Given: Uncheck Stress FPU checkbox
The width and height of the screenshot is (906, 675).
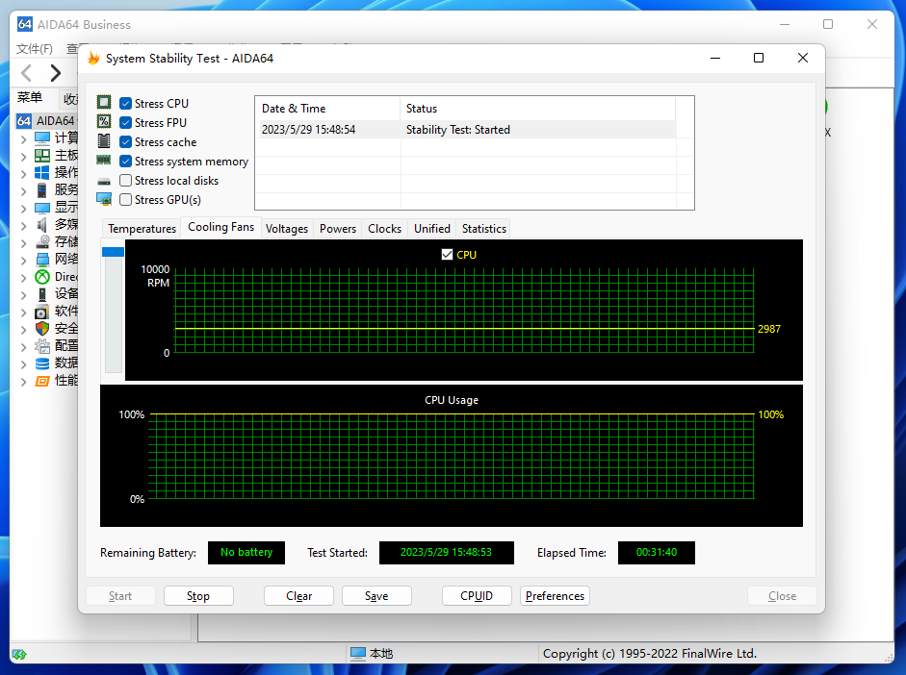Looking at the screenshot, I should pyautogui.click(x=125, y=122).
